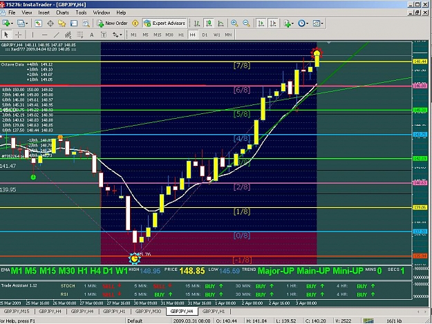
Task: Set timeframe to M15 in toolbar
Action: coord(158,35)
